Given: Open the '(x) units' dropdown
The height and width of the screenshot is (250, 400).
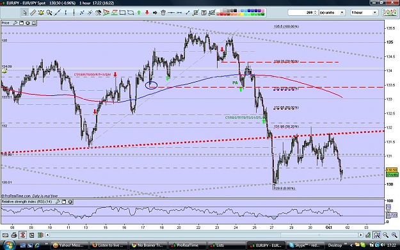Looking at the screenshot, I should pyautogui.click(x=332, y=13).
